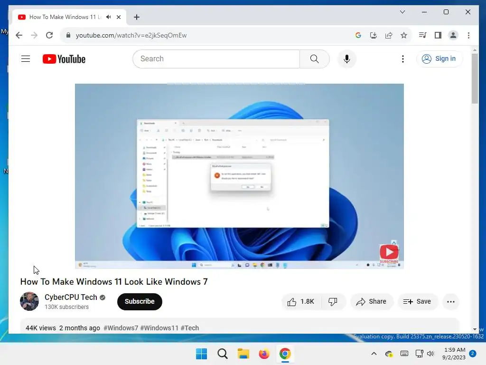The image size is (486, 365).
Task: Open the touch keyboard tray icon
Action: click(404, 354)
